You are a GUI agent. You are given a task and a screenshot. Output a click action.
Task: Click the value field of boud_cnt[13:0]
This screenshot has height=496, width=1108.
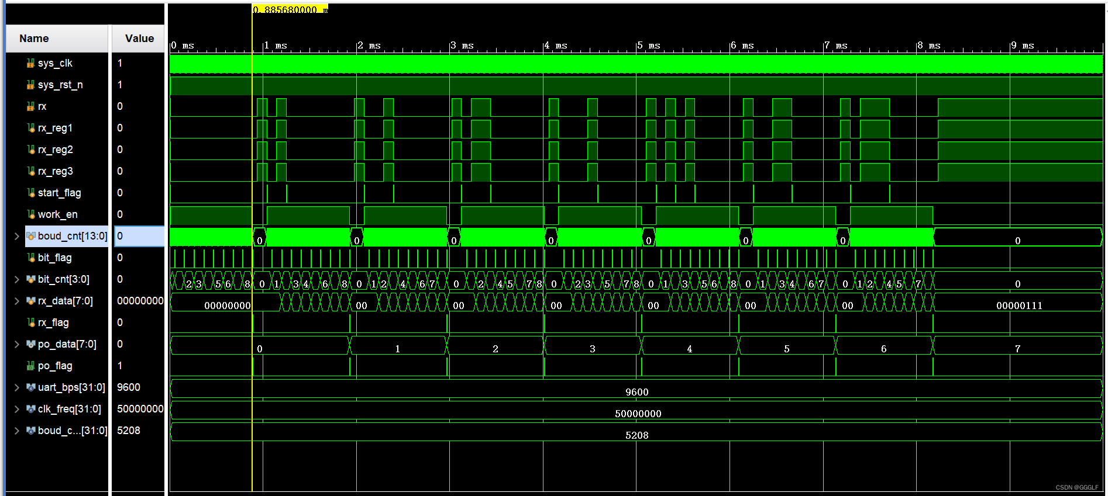[139, 236]
